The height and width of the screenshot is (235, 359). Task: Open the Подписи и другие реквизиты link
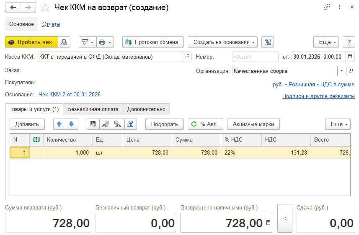[318, 96]
